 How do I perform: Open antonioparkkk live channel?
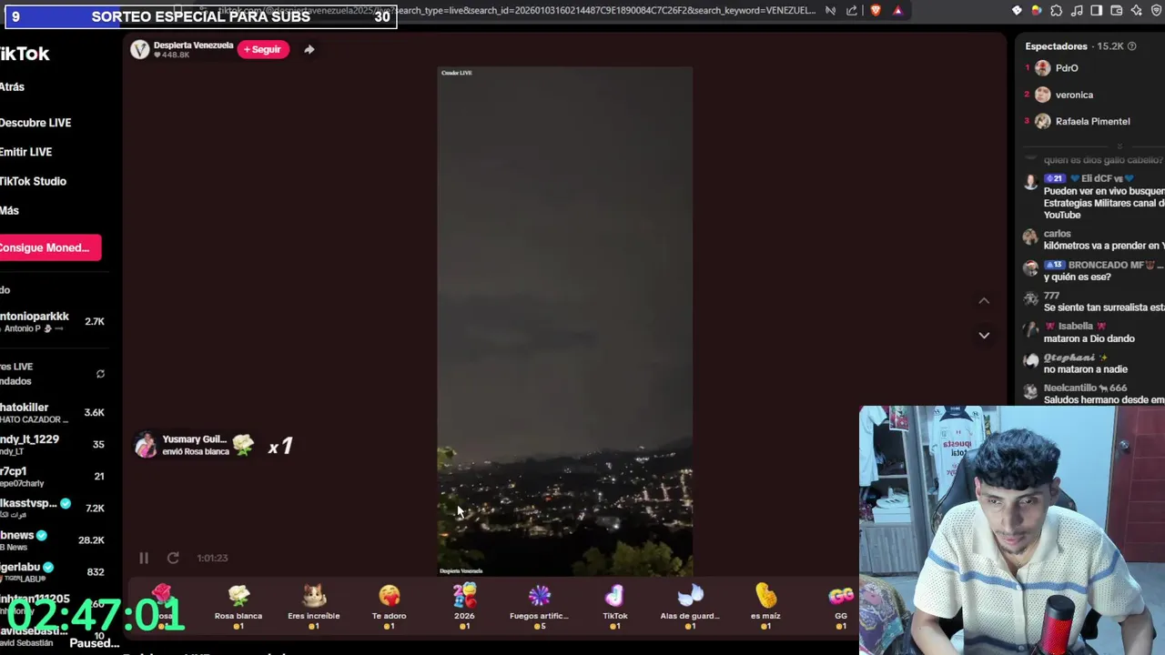53,322
